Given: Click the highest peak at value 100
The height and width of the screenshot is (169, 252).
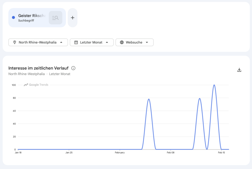Looking at the screenshot, I should [x=214, y=85].
